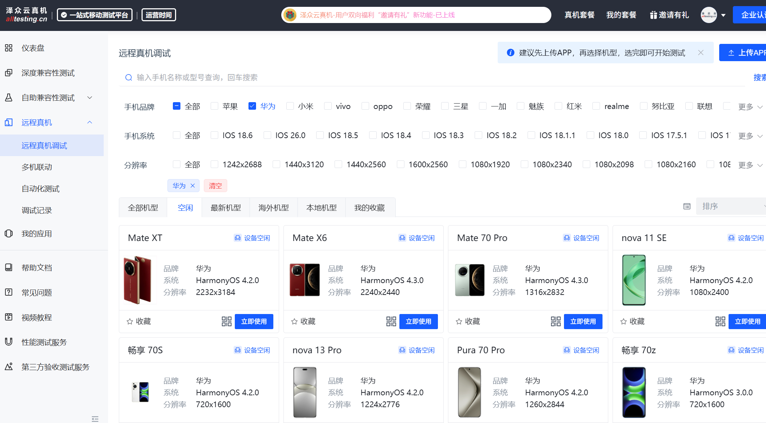
Task: Click the list view icon beside the 排序 box
Action: click(687, 206)
